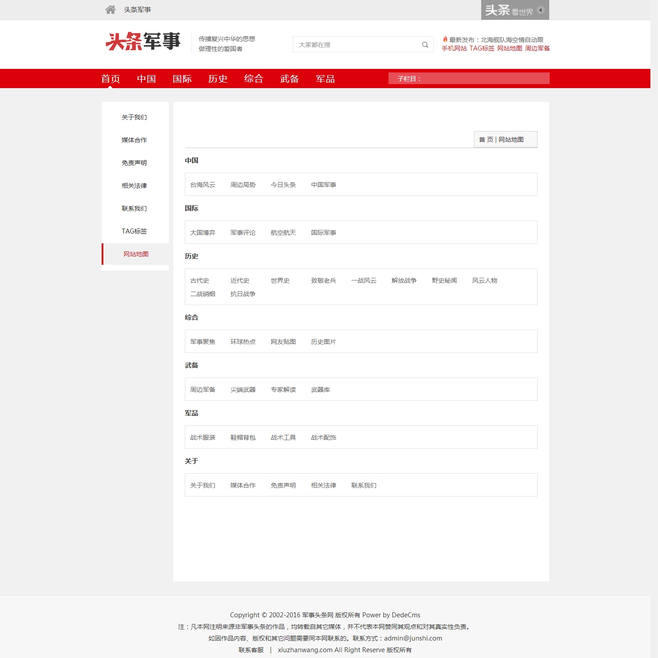
Task: Open the 手机网站 link
Action: pyautogui.click(x=454, y=48)
